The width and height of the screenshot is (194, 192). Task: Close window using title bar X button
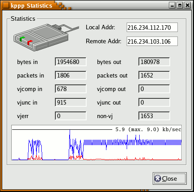click(x=187, y=5)
